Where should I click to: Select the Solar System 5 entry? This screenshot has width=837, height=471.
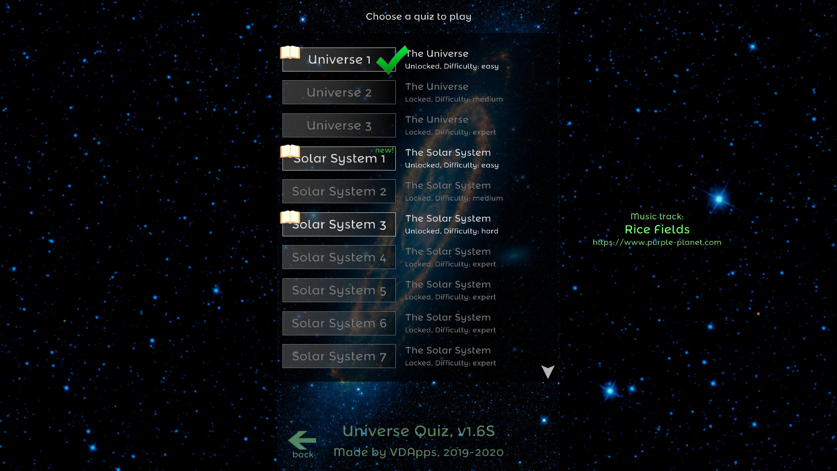coord(339,290)
